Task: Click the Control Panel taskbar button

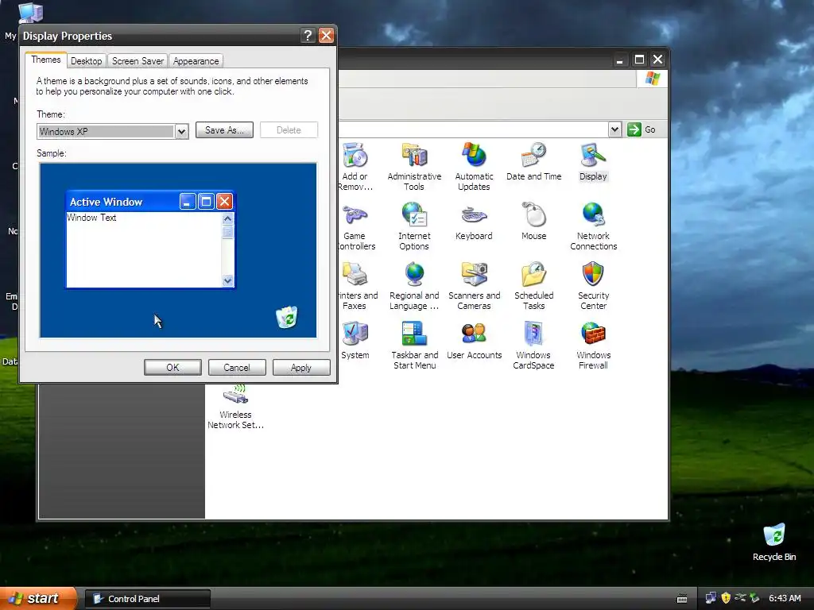Action: click(x=147, y=599)
